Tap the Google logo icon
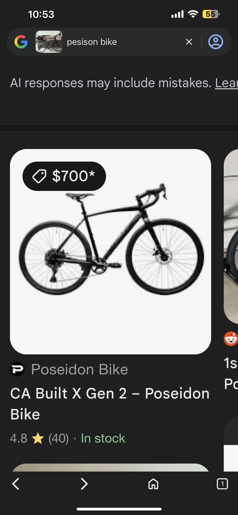This screenshot has height=515, width=238. pyautogui.click(x=21, y=42)
